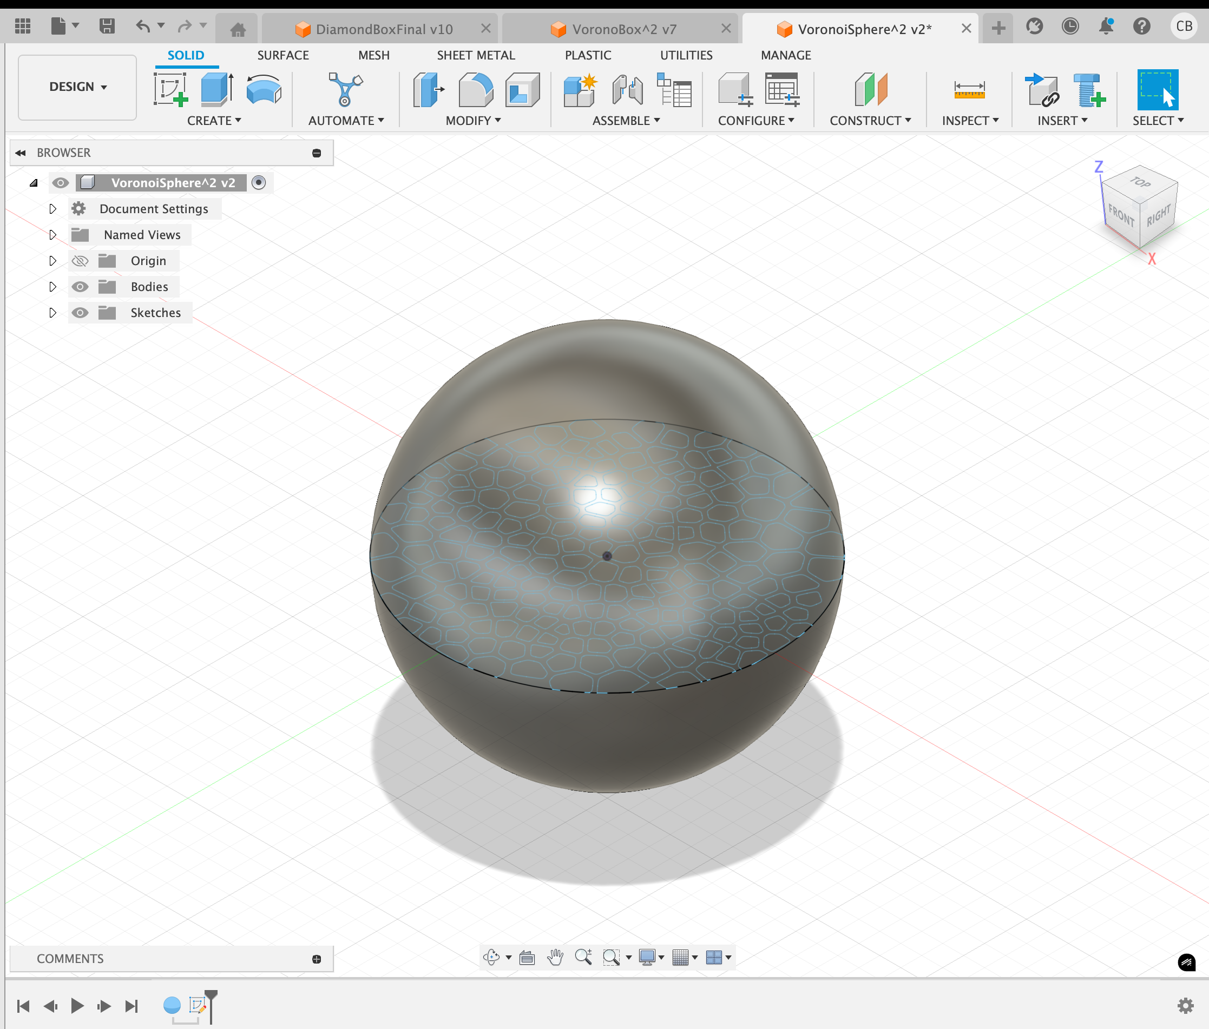Click the Press Pull tool icon
Screen dimensions: 1209x1029
click(x=428, y=89)
